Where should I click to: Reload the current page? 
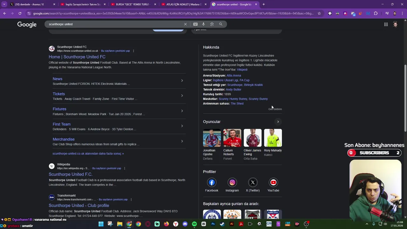coord(20,13)
